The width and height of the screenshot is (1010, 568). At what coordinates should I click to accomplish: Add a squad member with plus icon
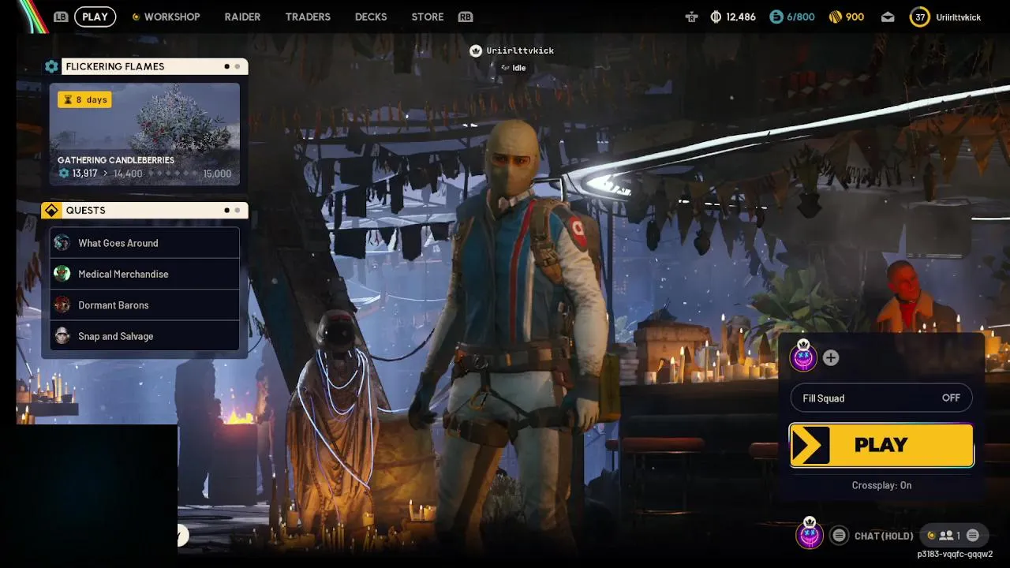point(831,357)
